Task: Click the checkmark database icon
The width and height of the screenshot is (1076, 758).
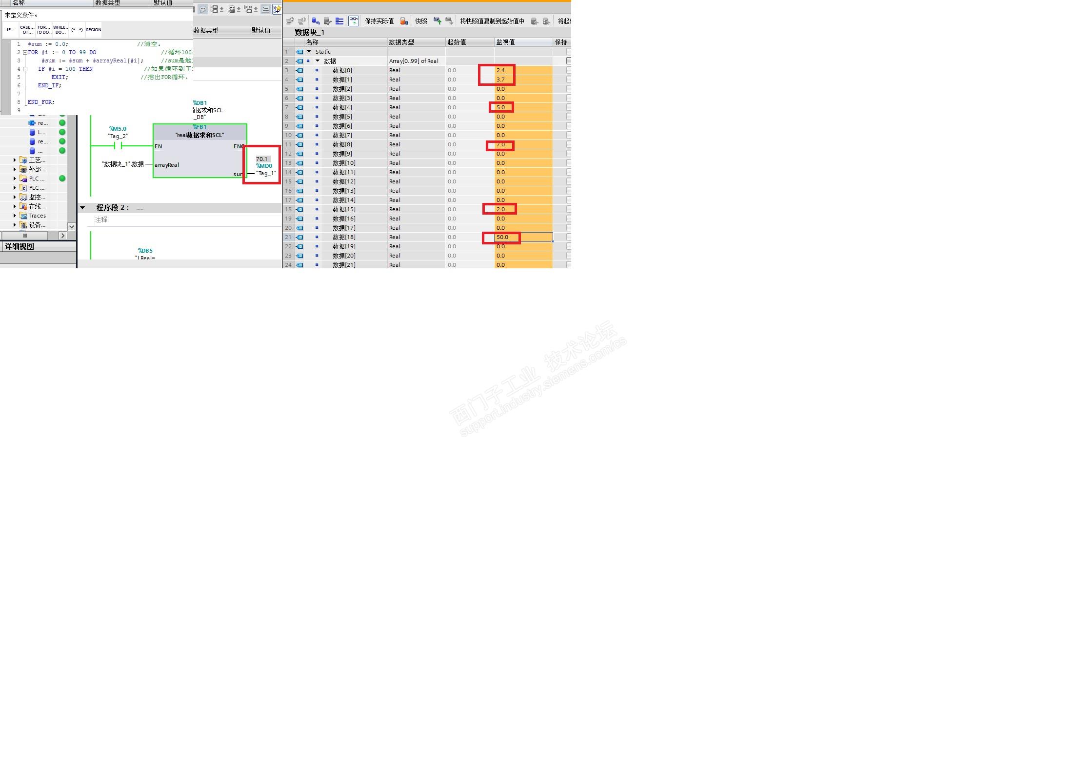Action: [327, 21]
